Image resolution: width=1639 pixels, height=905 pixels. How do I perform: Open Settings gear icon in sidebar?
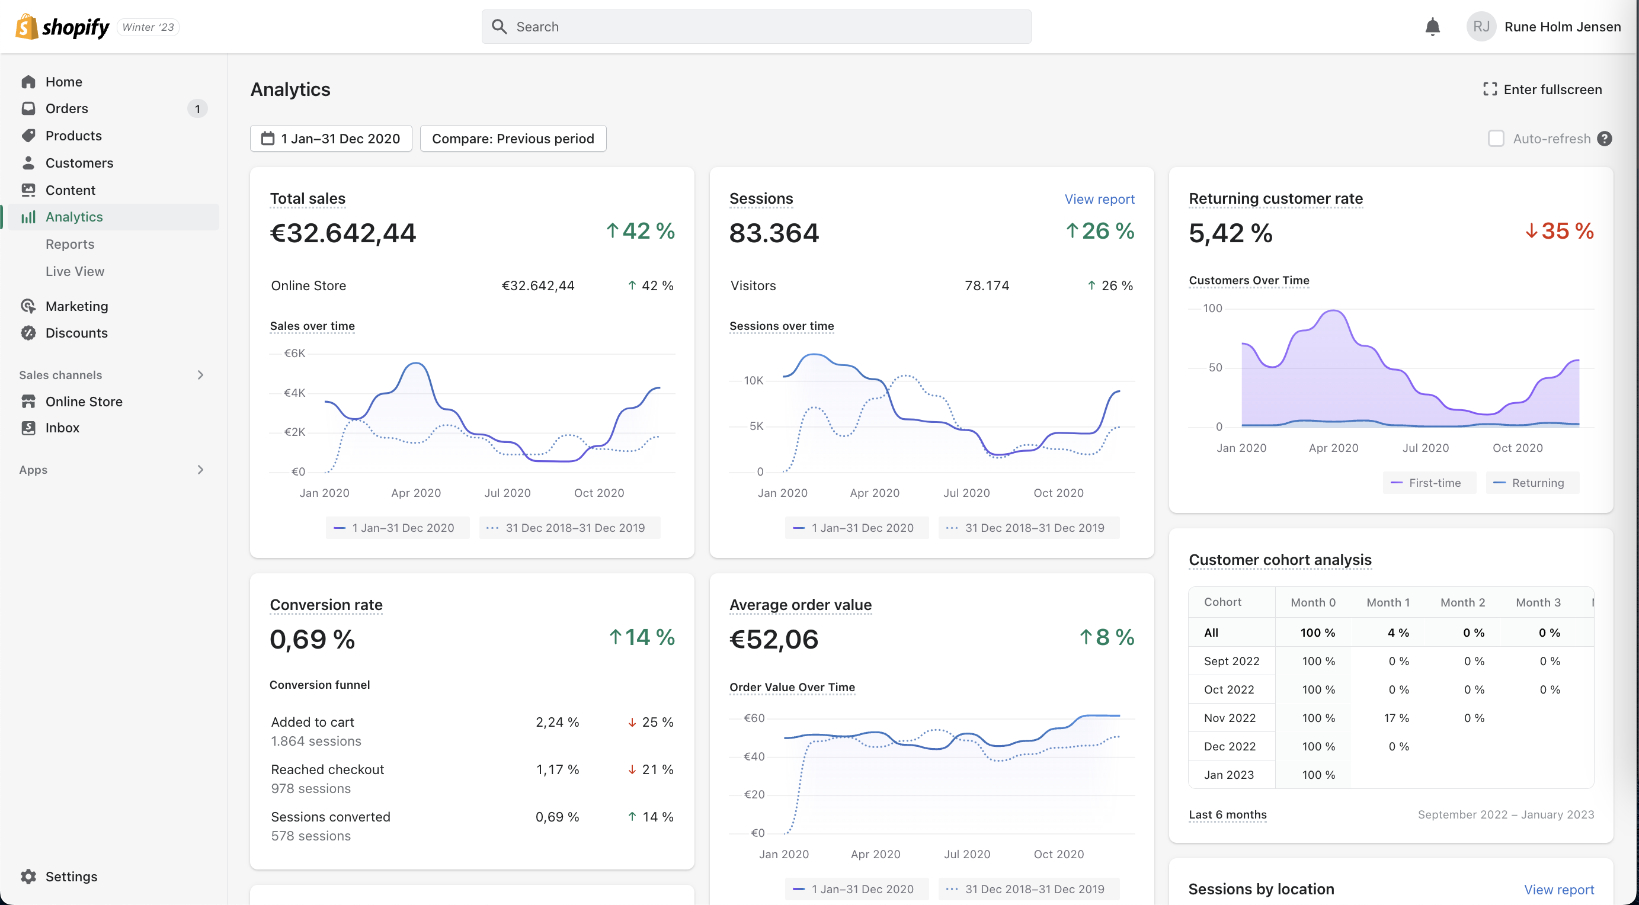[28, 876]
